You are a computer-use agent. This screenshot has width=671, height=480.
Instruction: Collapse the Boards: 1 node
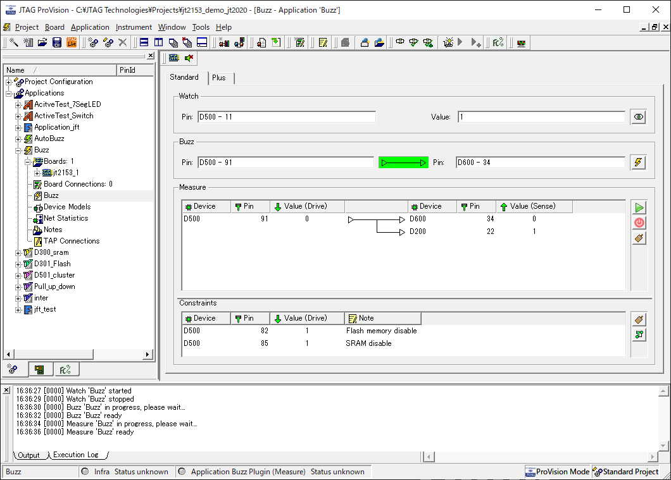point(27,161)
